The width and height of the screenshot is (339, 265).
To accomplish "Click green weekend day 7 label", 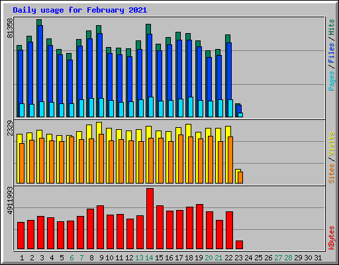I will click(x=81, y=258).
